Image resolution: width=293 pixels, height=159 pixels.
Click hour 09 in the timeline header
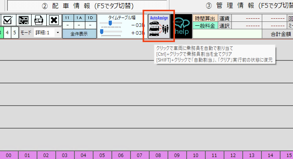point(177,155)
